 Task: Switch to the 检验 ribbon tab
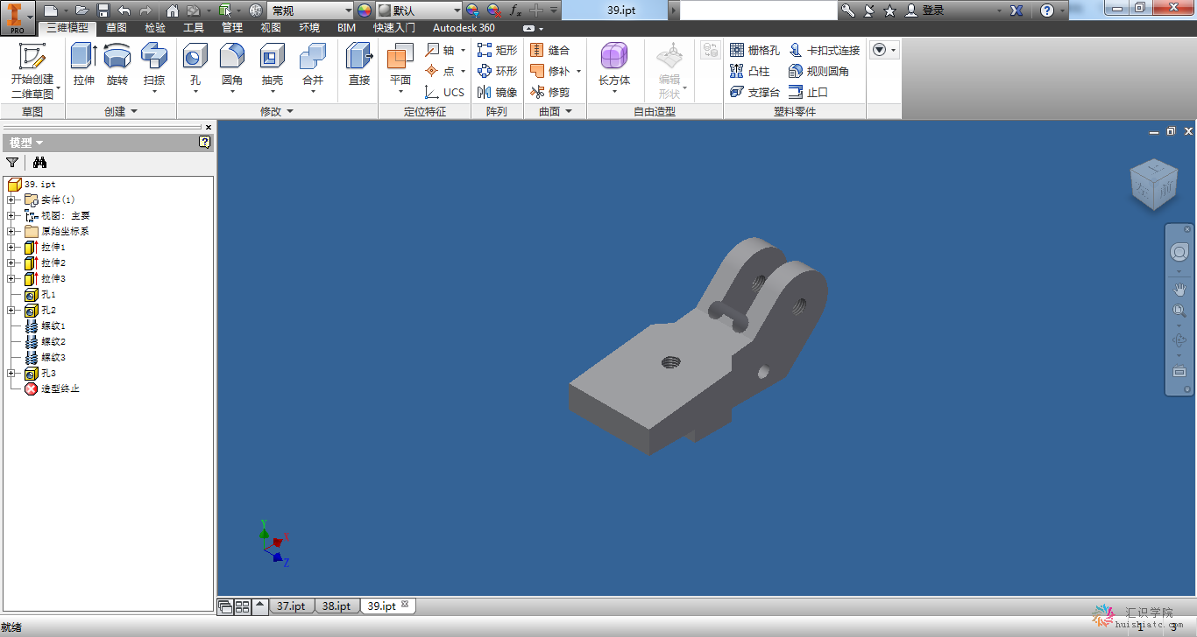tap(155, 28)
